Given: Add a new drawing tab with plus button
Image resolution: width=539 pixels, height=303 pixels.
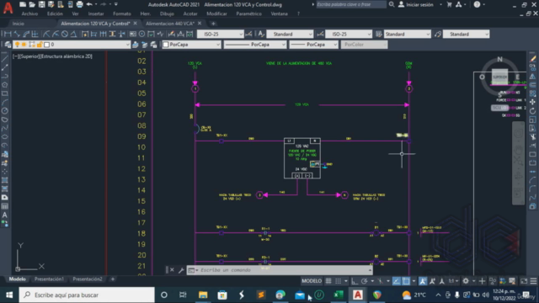Looking at the screenshot, I should click(213, 24).
